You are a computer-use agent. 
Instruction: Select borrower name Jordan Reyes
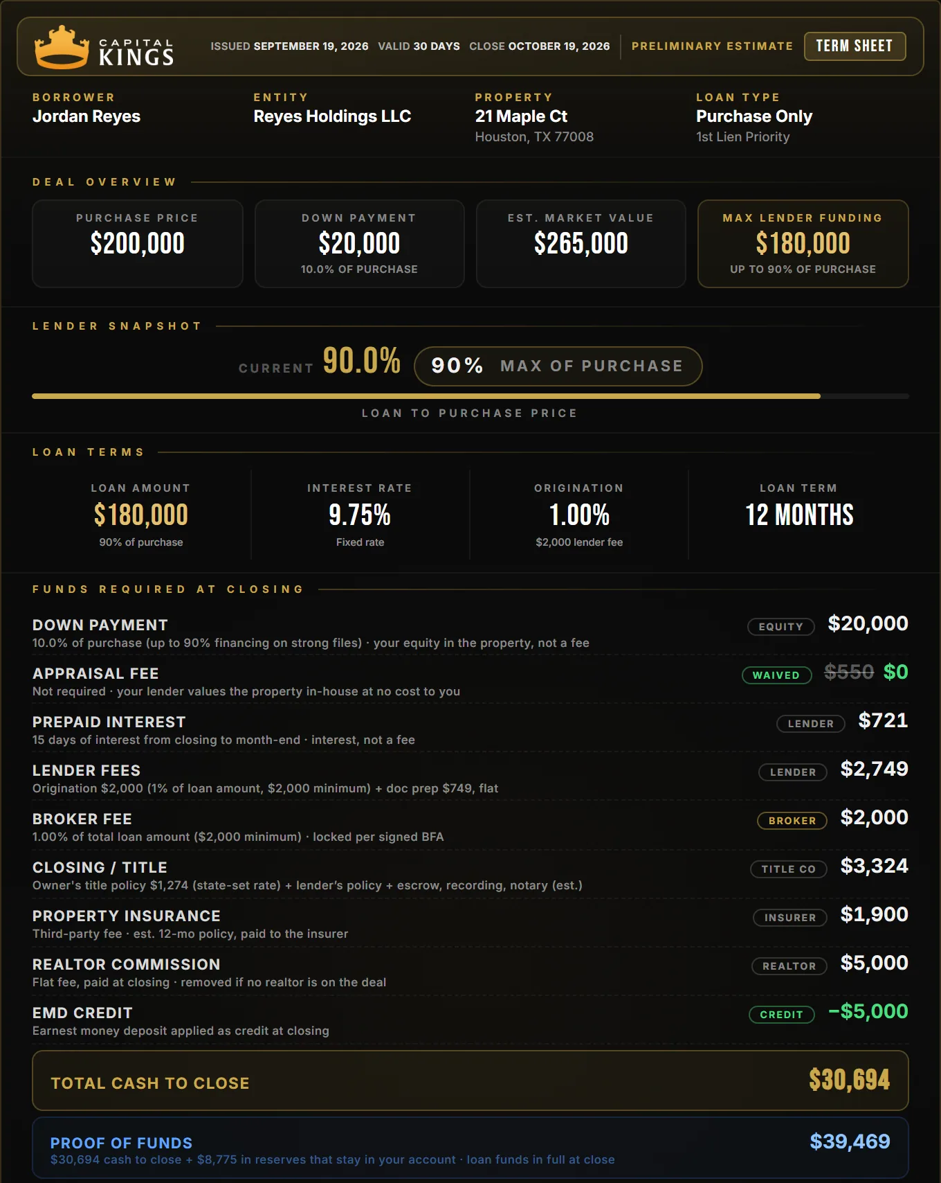click(86, 116)
